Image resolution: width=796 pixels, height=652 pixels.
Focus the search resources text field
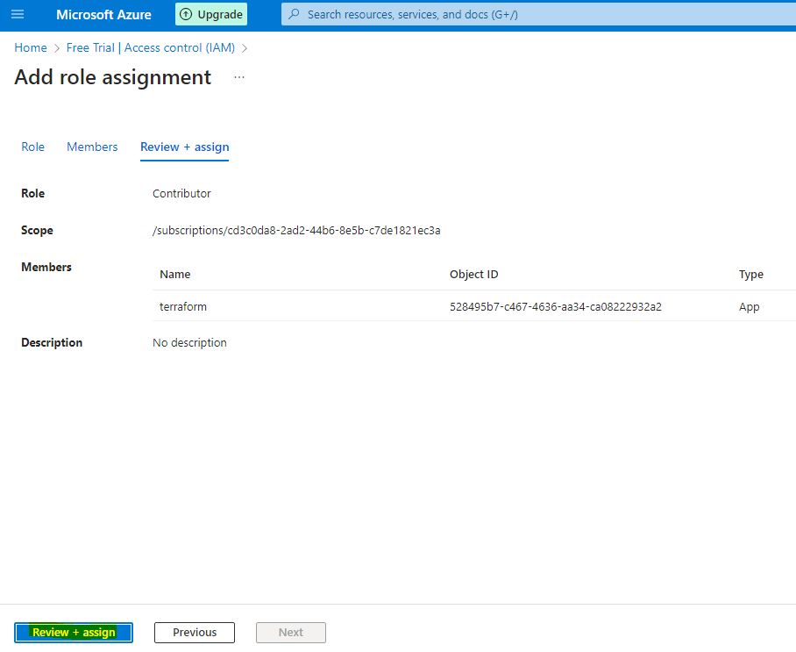pyautogui.click(x=526, y=15)
